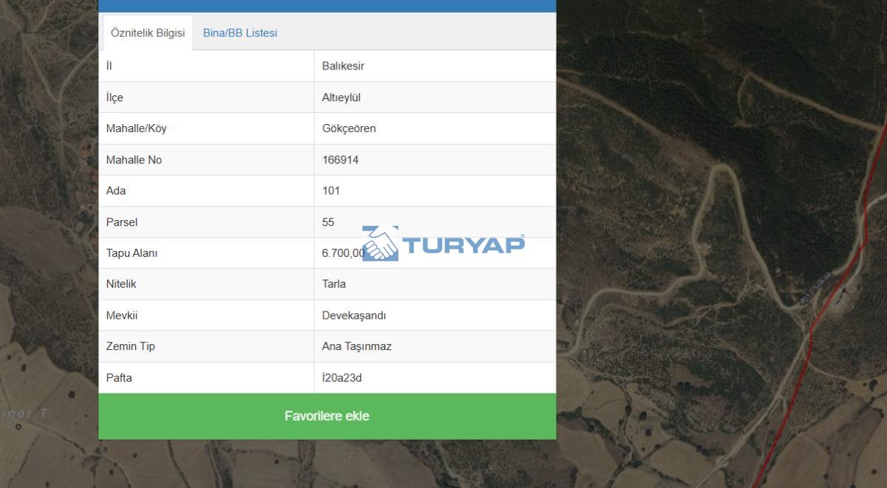The height and width of the screenshot is (488, 887).
Task: Select the 101 Ada value
Action: (331, 191)
